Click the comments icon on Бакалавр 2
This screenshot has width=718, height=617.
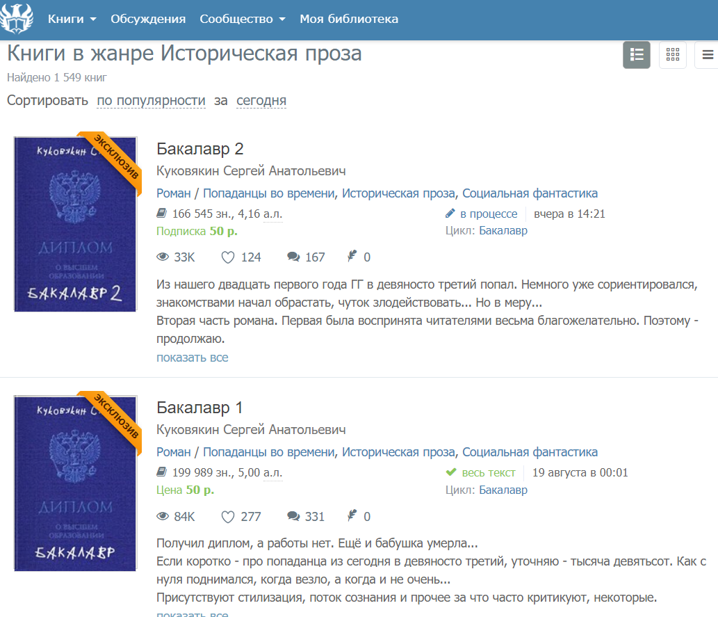click(293, 257)
